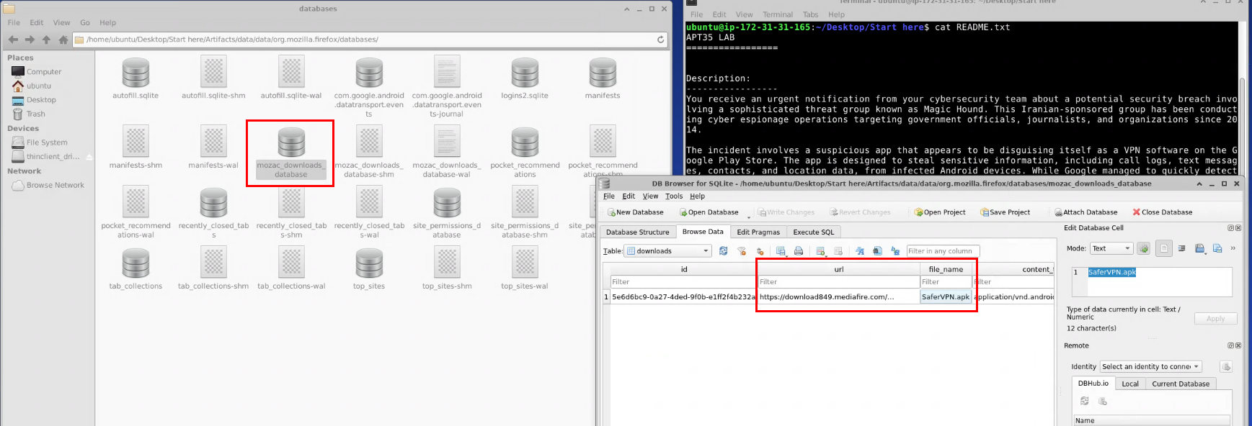1252x426 pixels.
Task: Switch to the Execute SQL tab
Action: (x=813, y=232)
